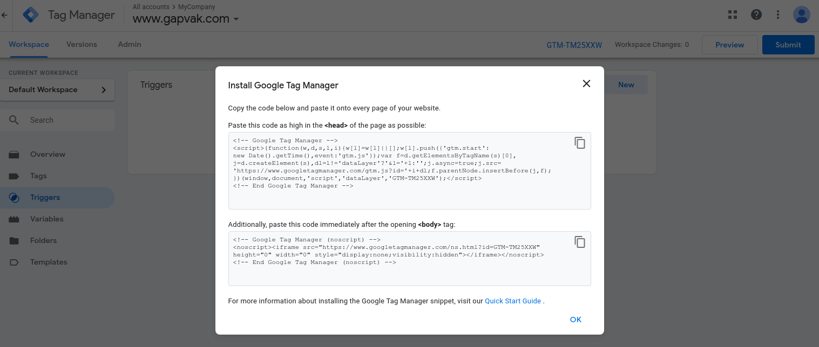
Task: Click the Preview button
Action: coord(729,45)
